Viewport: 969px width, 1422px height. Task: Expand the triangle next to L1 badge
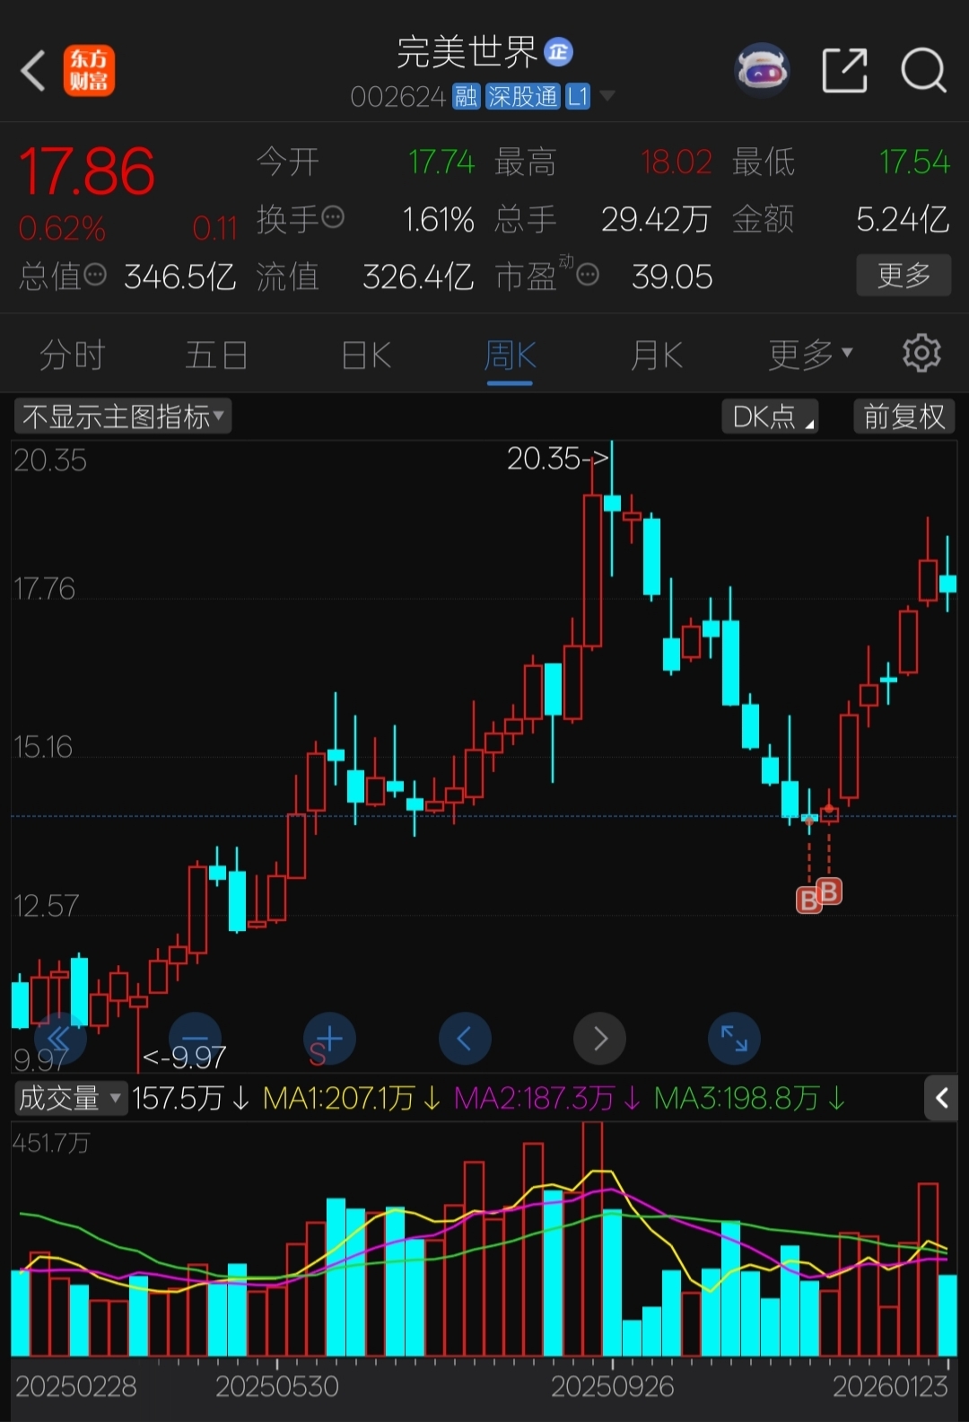[607, 95]
